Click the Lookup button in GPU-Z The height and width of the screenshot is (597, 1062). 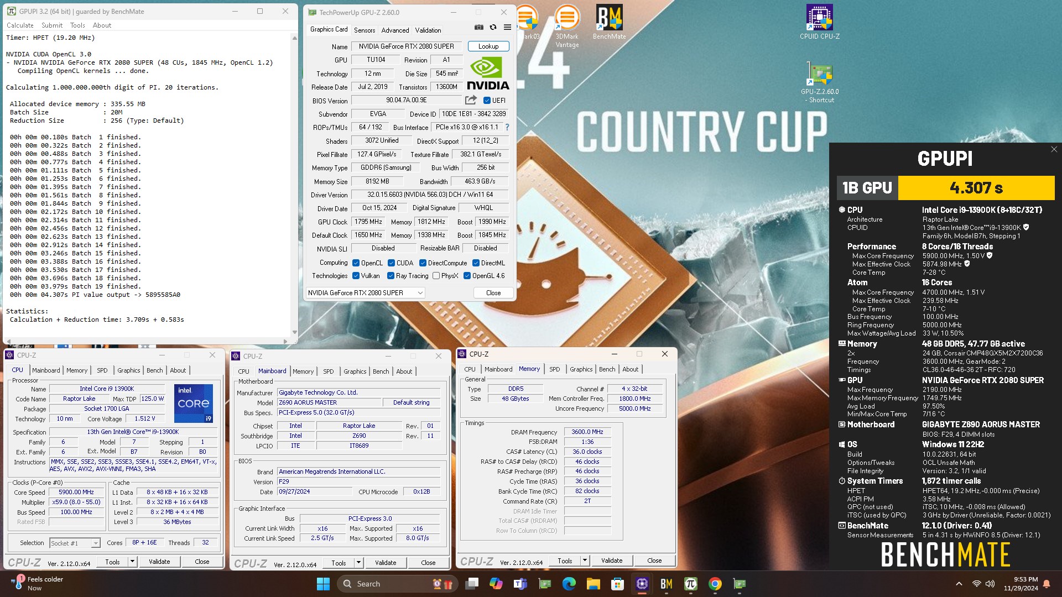tap(488, 46)
